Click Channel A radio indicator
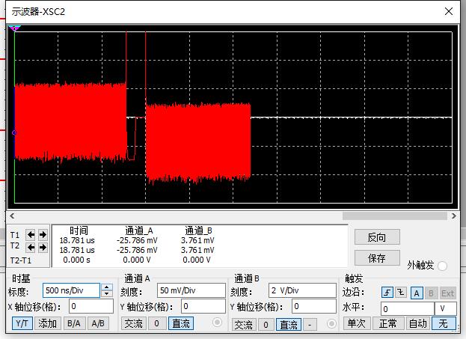 point(217,323)
